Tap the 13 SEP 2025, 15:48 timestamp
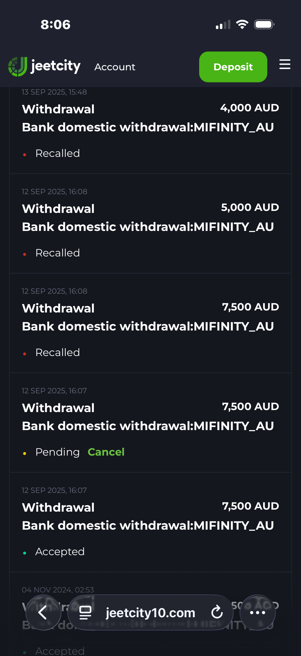Viewport: 301px width, 656px height. [x=54, y=92]
